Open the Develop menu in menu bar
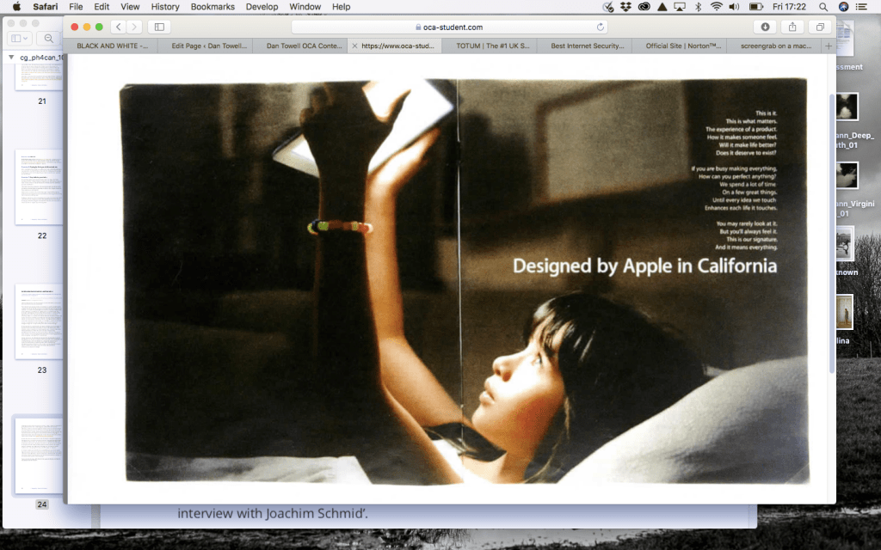Screen dimensions: 881x550 pos(262,7)
